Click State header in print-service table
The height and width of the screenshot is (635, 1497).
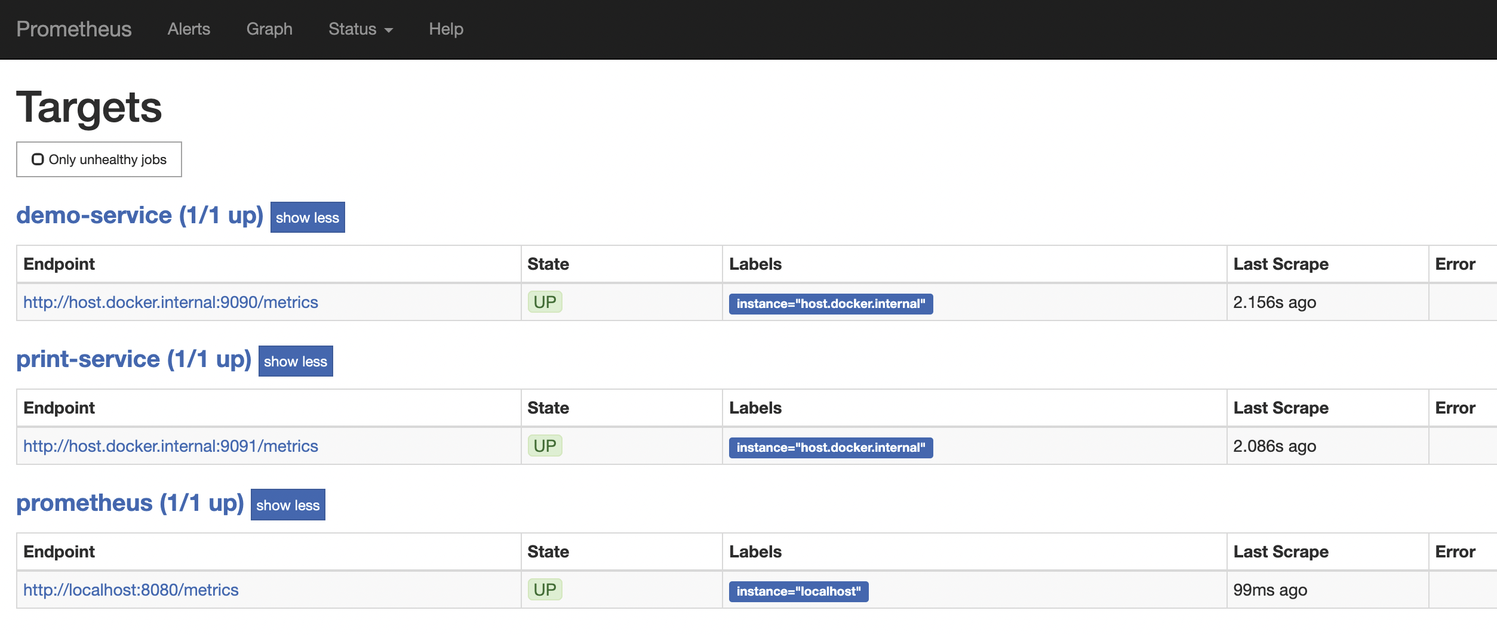tap(548, 408)
